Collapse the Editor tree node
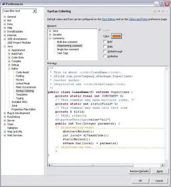 [x=9, y=69]
